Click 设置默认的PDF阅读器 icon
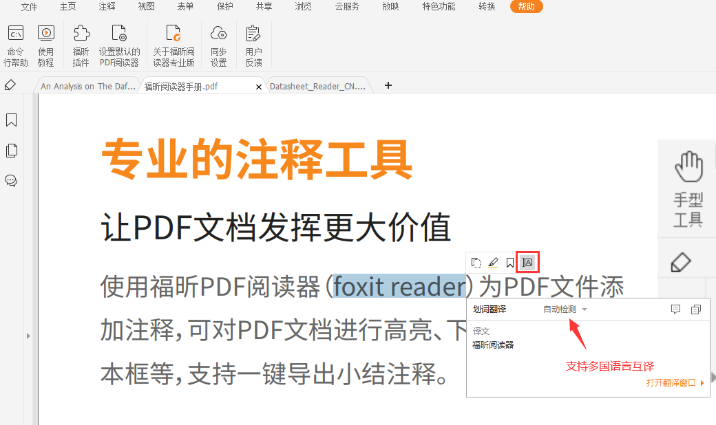The image size is (716, 425). pos(119,45)
